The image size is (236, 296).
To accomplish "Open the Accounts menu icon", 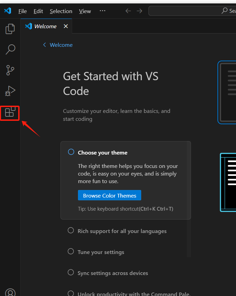I will [10, 292].
